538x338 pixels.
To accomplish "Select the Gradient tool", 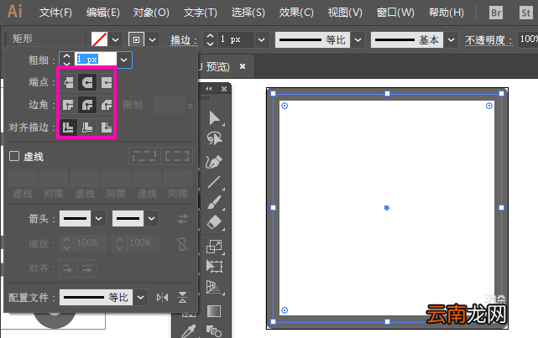I will pyautogui.click(x=214, y=311).
